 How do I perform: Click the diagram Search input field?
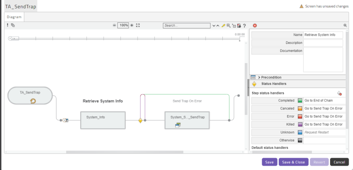187,25
